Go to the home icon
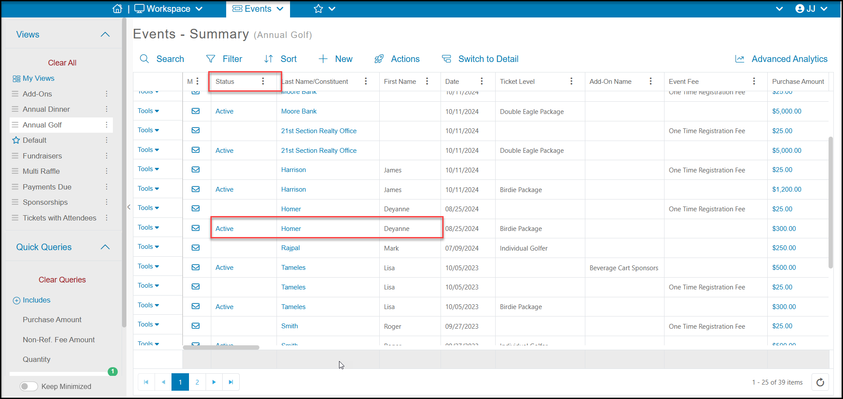843x399 pixels. 117,9
